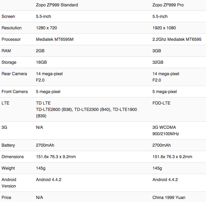This screenshot has height=202, width=206.
Task: Click the 2GB RAM value
Action: (x=40, y=51)
